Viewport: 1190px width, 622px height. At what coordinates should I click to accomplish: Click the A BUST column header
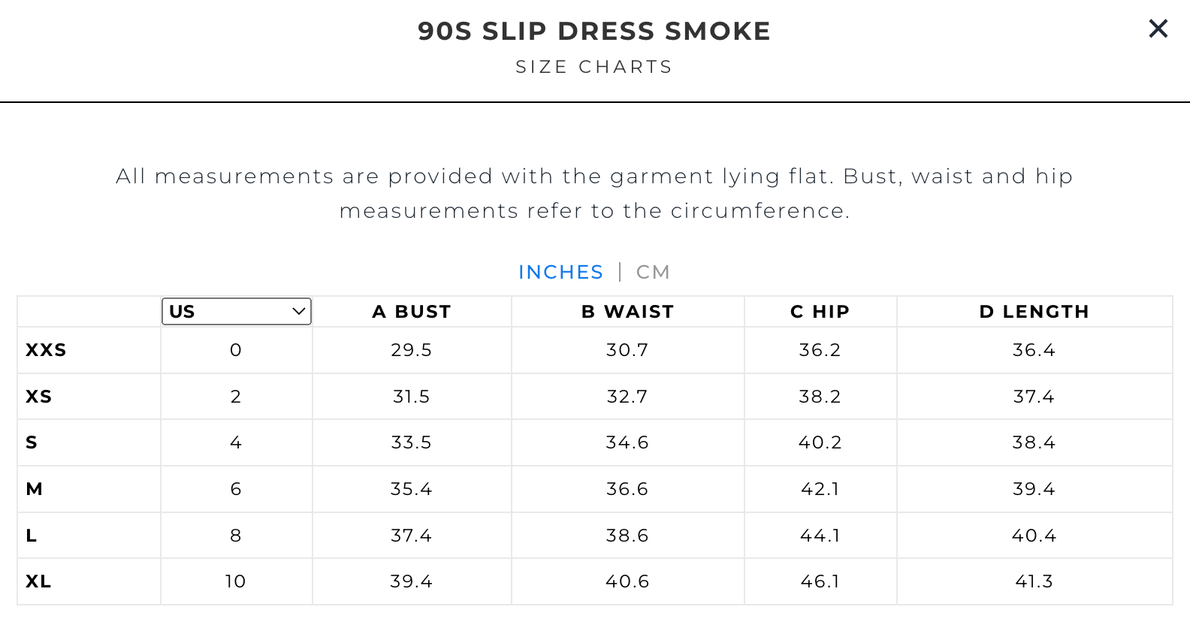coord(412,312)
